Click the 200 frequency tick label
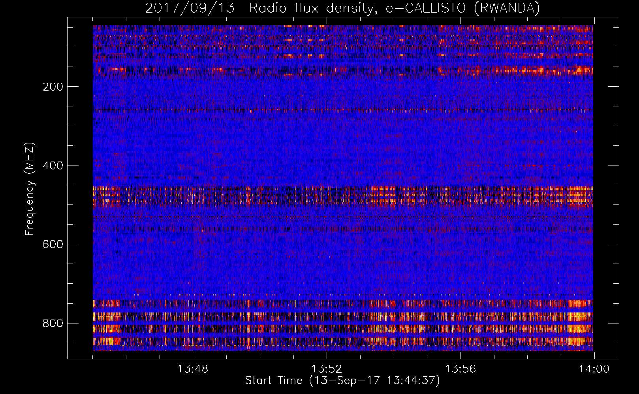Image resolution: width=639 pixels, height=394 pixels. 53,87
